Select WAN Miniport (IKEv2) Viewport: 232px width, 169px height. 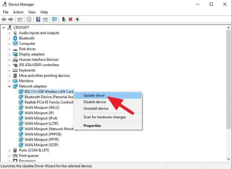coord(42,108)
